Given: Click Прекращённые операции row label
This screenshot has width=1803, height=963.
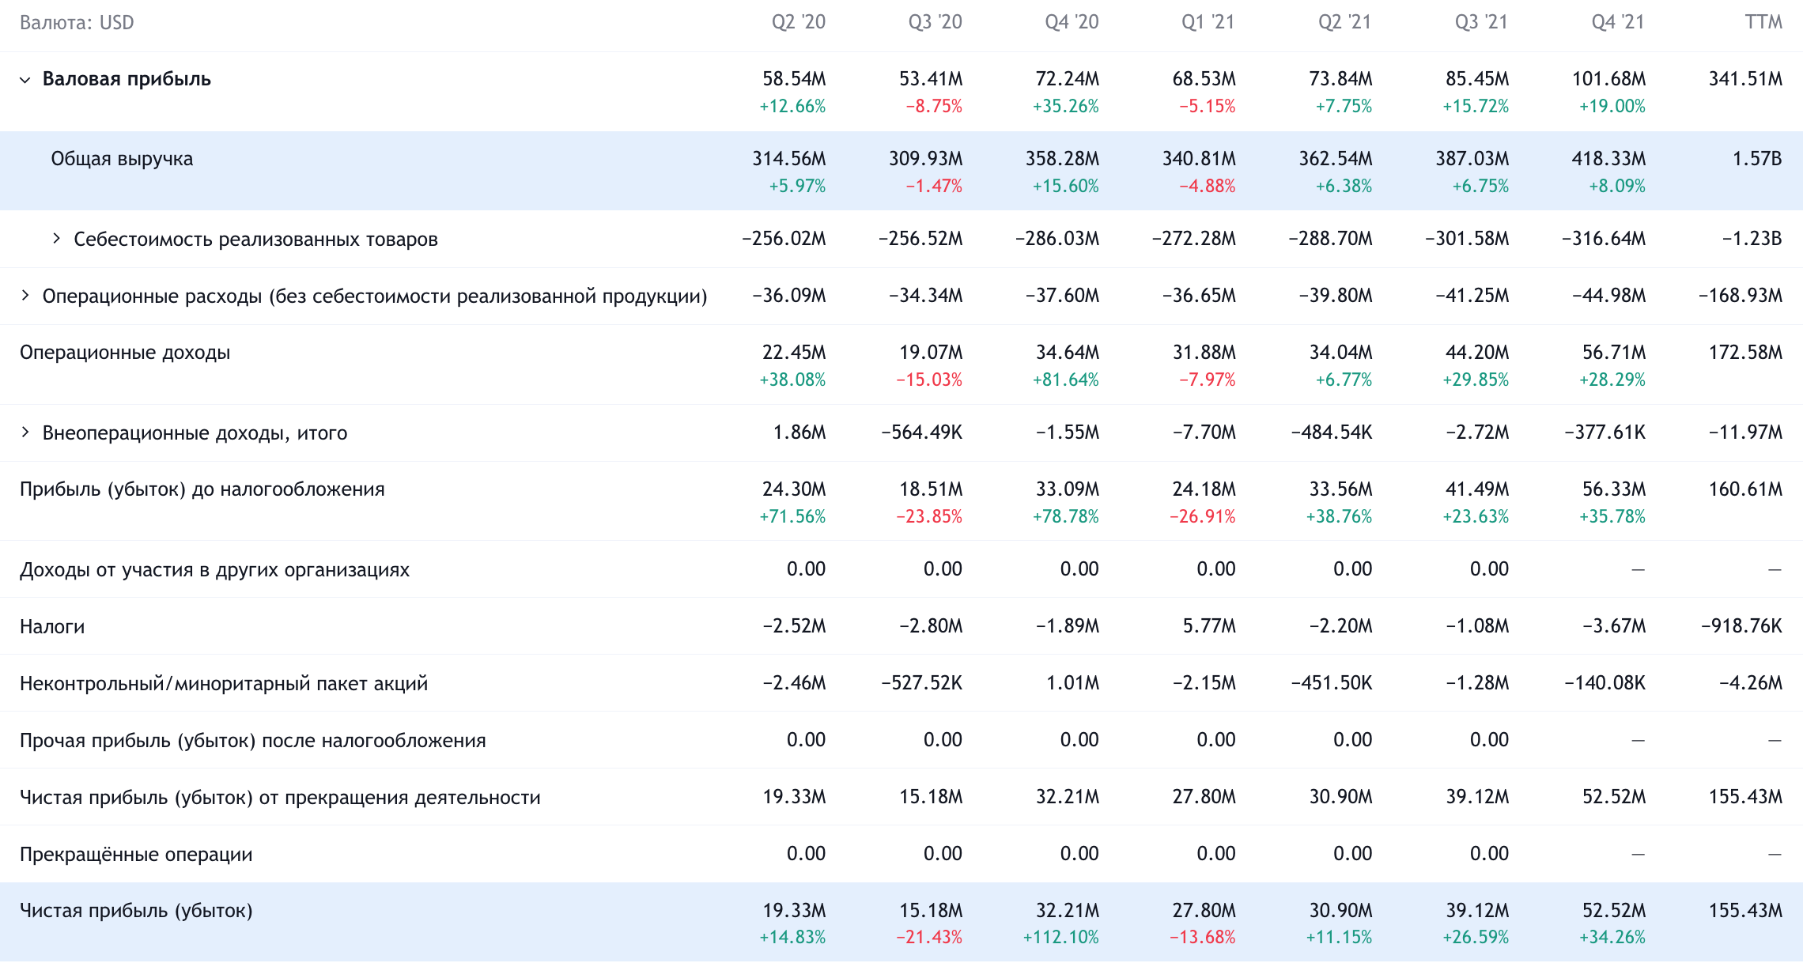Looking at the screenshot, I should coord(136,855).
